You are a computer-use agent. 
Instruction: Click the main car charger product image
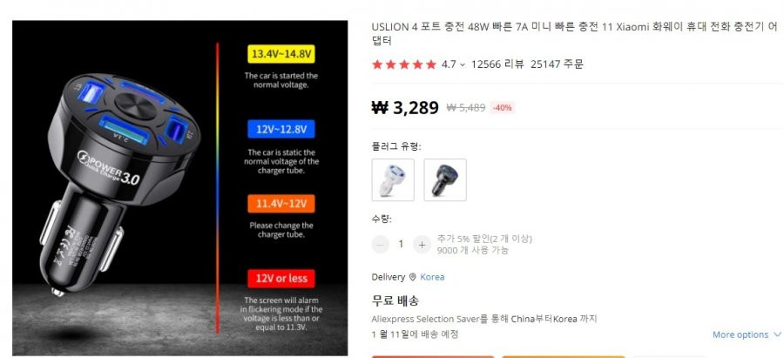click(x=180, y=188)
